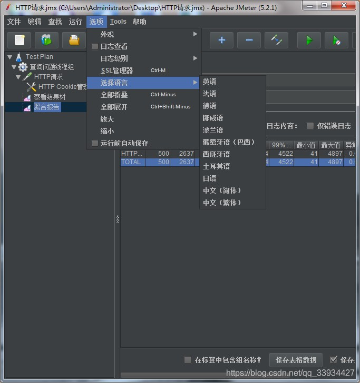Screen dimensions: 360x383
Task: Click the JMeter feather title bar icon
Action: (x=8, y=7)
